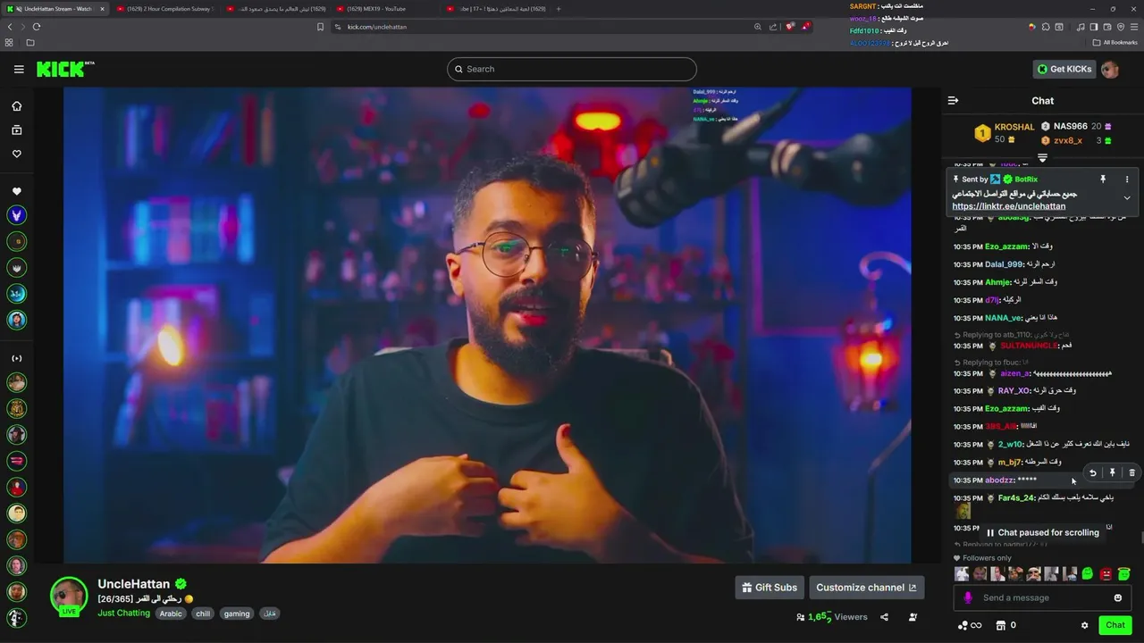The height and width of the screenshot is (643, 1144).
Task: Delete the abodzz chat message
Action: point(1131,473)
